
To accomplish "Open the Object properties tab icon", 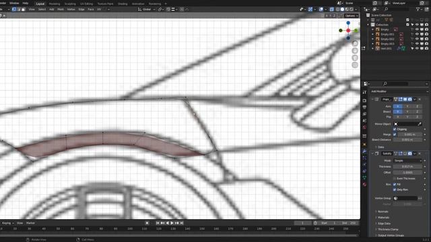I will pyautogui.click(x=364, y=145).
